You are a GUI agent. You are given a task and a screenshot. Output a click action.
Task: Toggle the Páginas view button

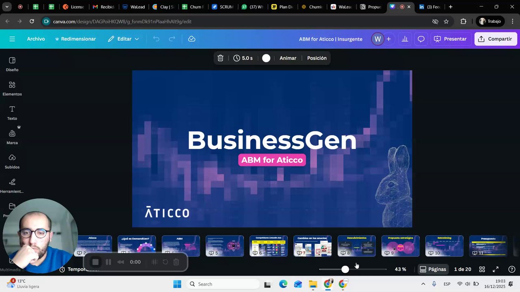(433, 269)
